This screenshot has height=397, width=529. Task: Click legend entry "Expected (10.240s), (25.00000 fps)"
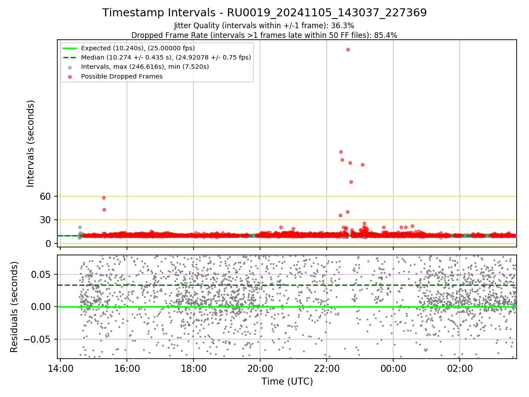click(x=138, y=48)
